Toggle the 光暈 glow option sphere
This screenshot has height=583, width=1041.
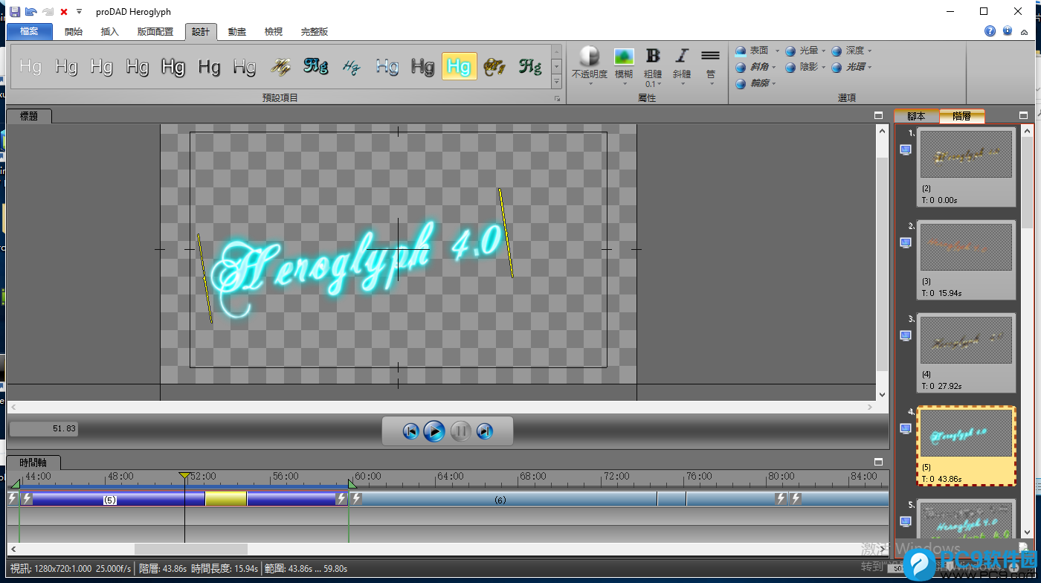[790, 51]
